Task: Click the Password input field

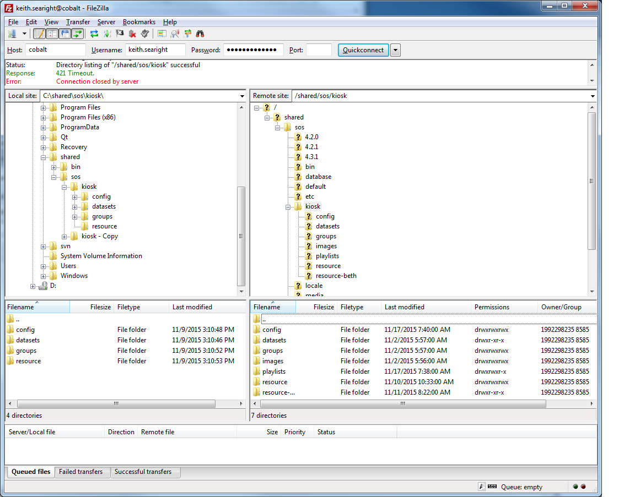Action: pos(253,50)
